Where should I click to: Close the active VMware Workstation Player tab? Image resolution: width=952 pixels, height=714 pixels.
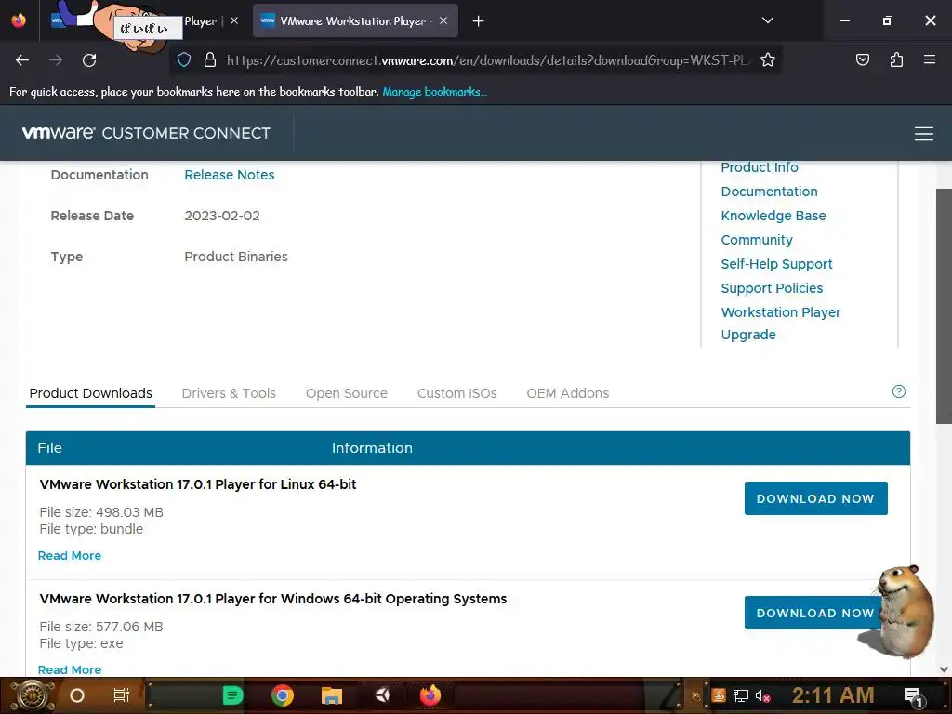(x=443, y=20)
